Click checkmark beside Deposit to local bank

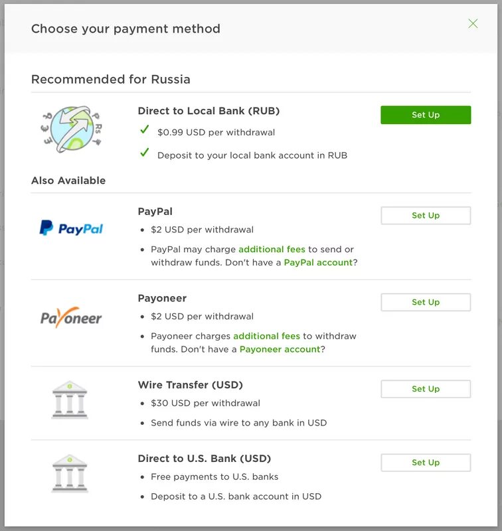[x=144, y=153]
